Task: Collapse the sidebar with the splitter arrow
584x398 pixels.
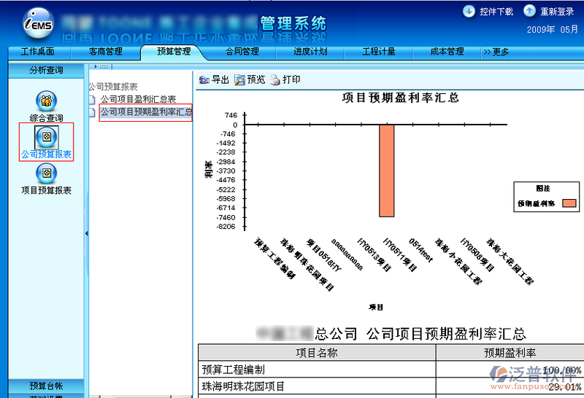Action: [x=86, y=233]
